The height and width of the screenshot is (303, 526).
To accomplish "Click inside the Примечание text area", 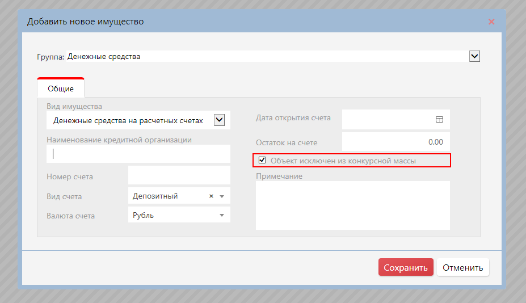I will click(x=352, y=205).
